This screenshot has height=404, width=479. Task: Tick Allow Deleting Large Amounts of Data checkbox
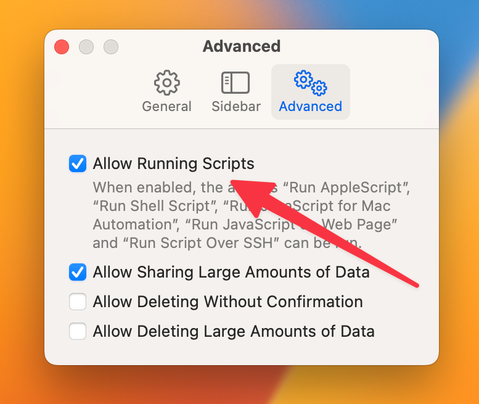pyautogui.click(x=78, y=331)
